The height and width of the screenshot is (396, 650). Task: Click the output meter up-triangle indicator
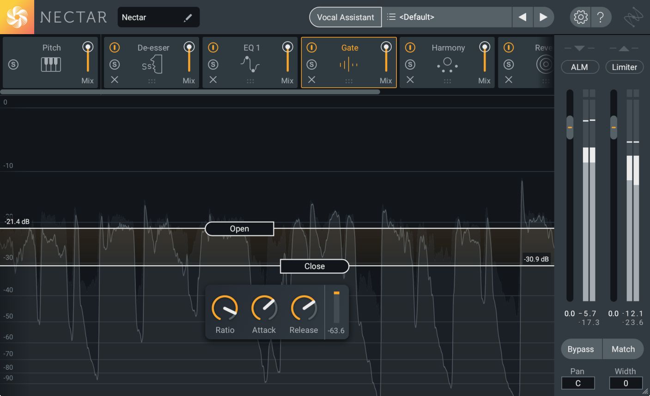pos(624,48)
